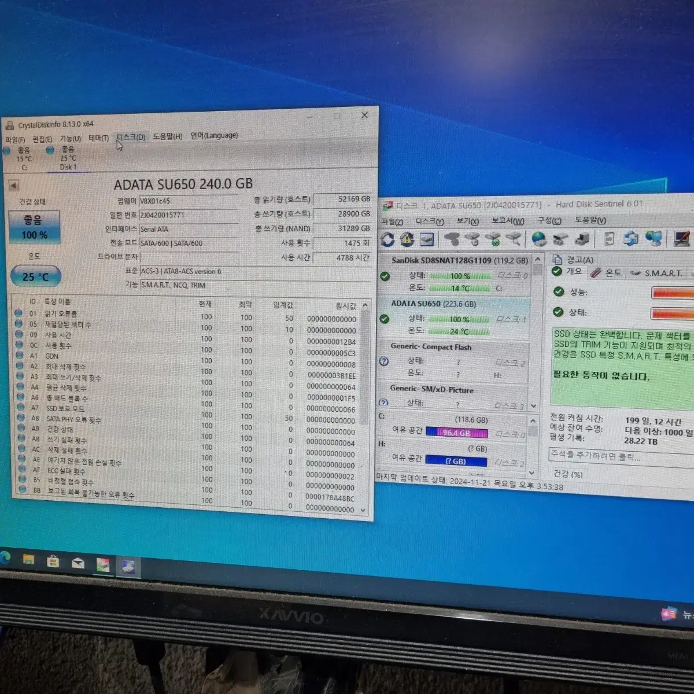The width and height of the screenshot is (694, 694).
Task: Click the disk icon with the clock badge
Action: pyautogui.click(x=473, y=239)
